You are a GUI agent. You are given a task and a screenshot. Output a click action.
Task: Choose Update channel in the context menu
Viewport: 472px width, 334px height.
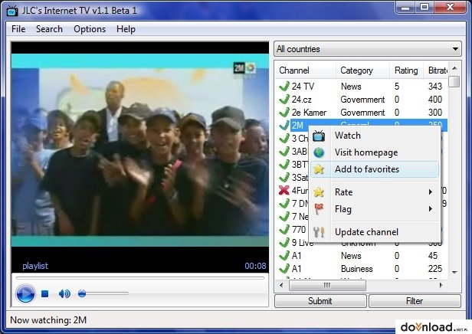[x=375, y=232]
